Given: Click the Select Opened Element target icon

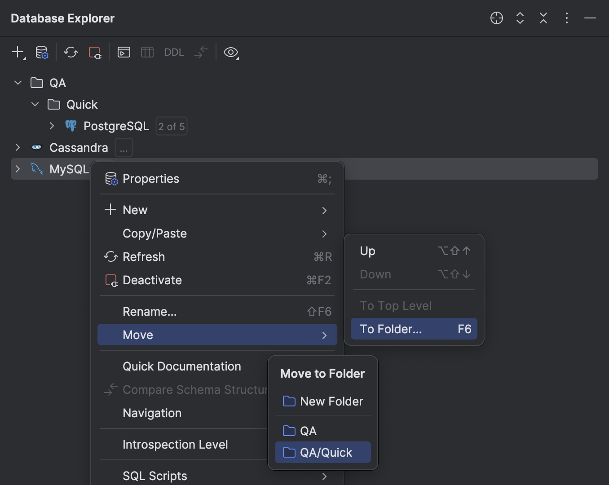Looking at the screenshot, I should click(496, 18).
